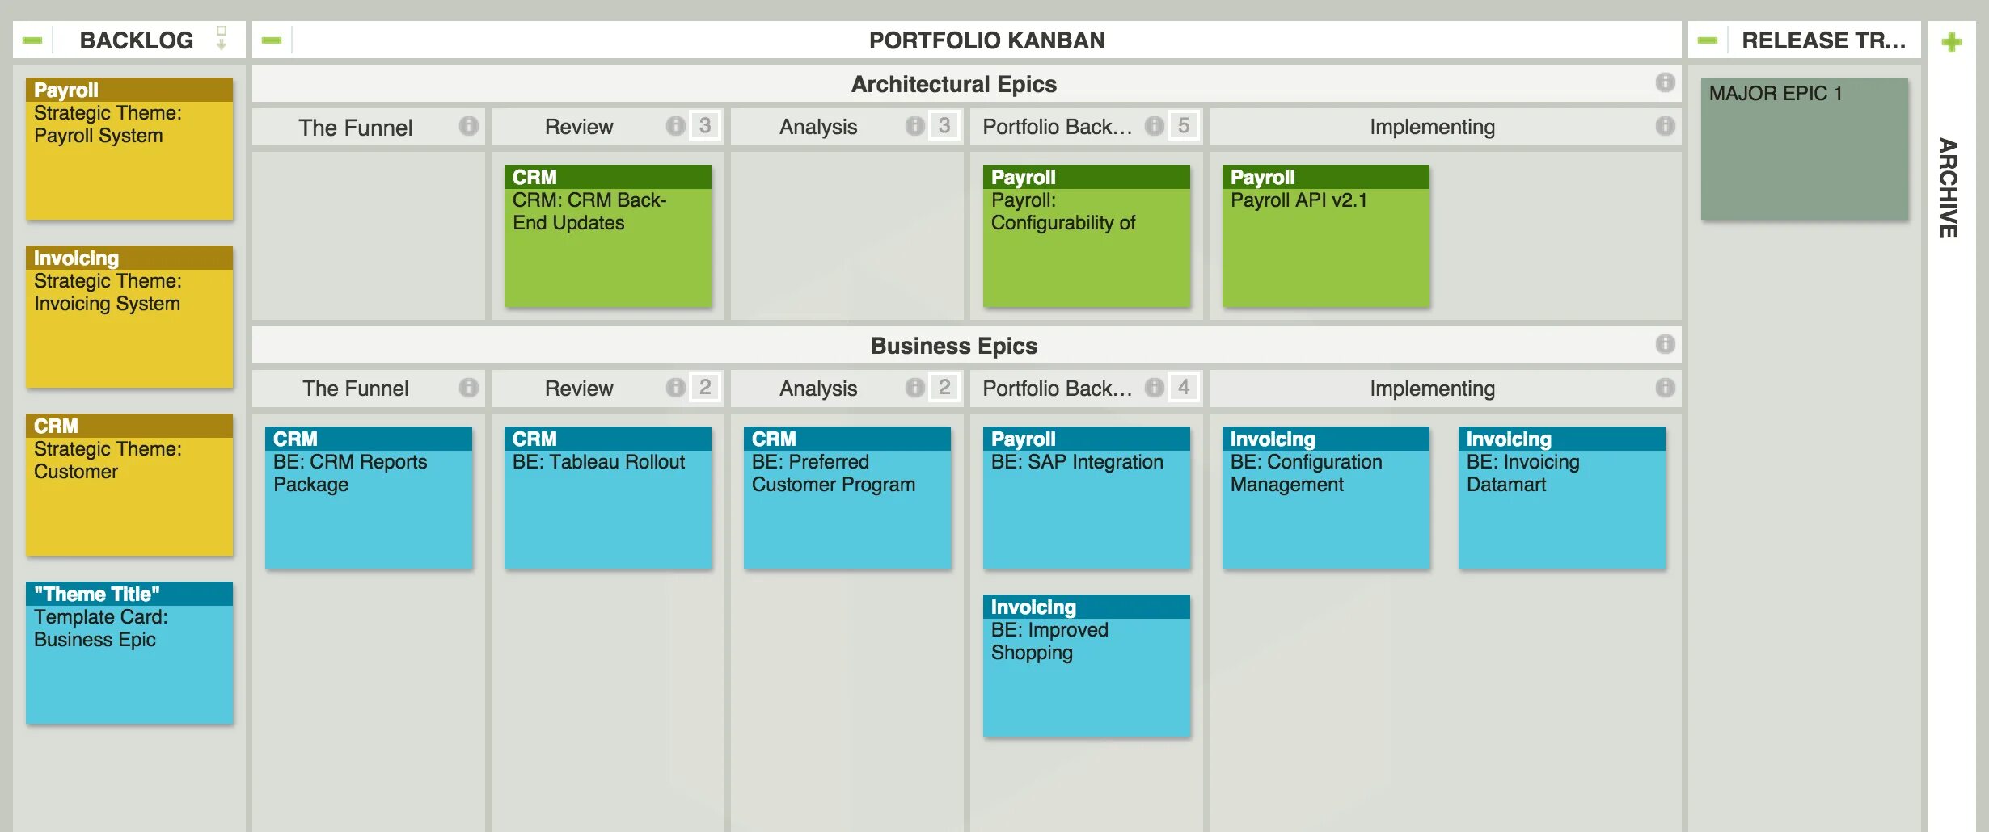Add a new column with the green plus
The image size is (1989, 832).
click(1951, 41)
